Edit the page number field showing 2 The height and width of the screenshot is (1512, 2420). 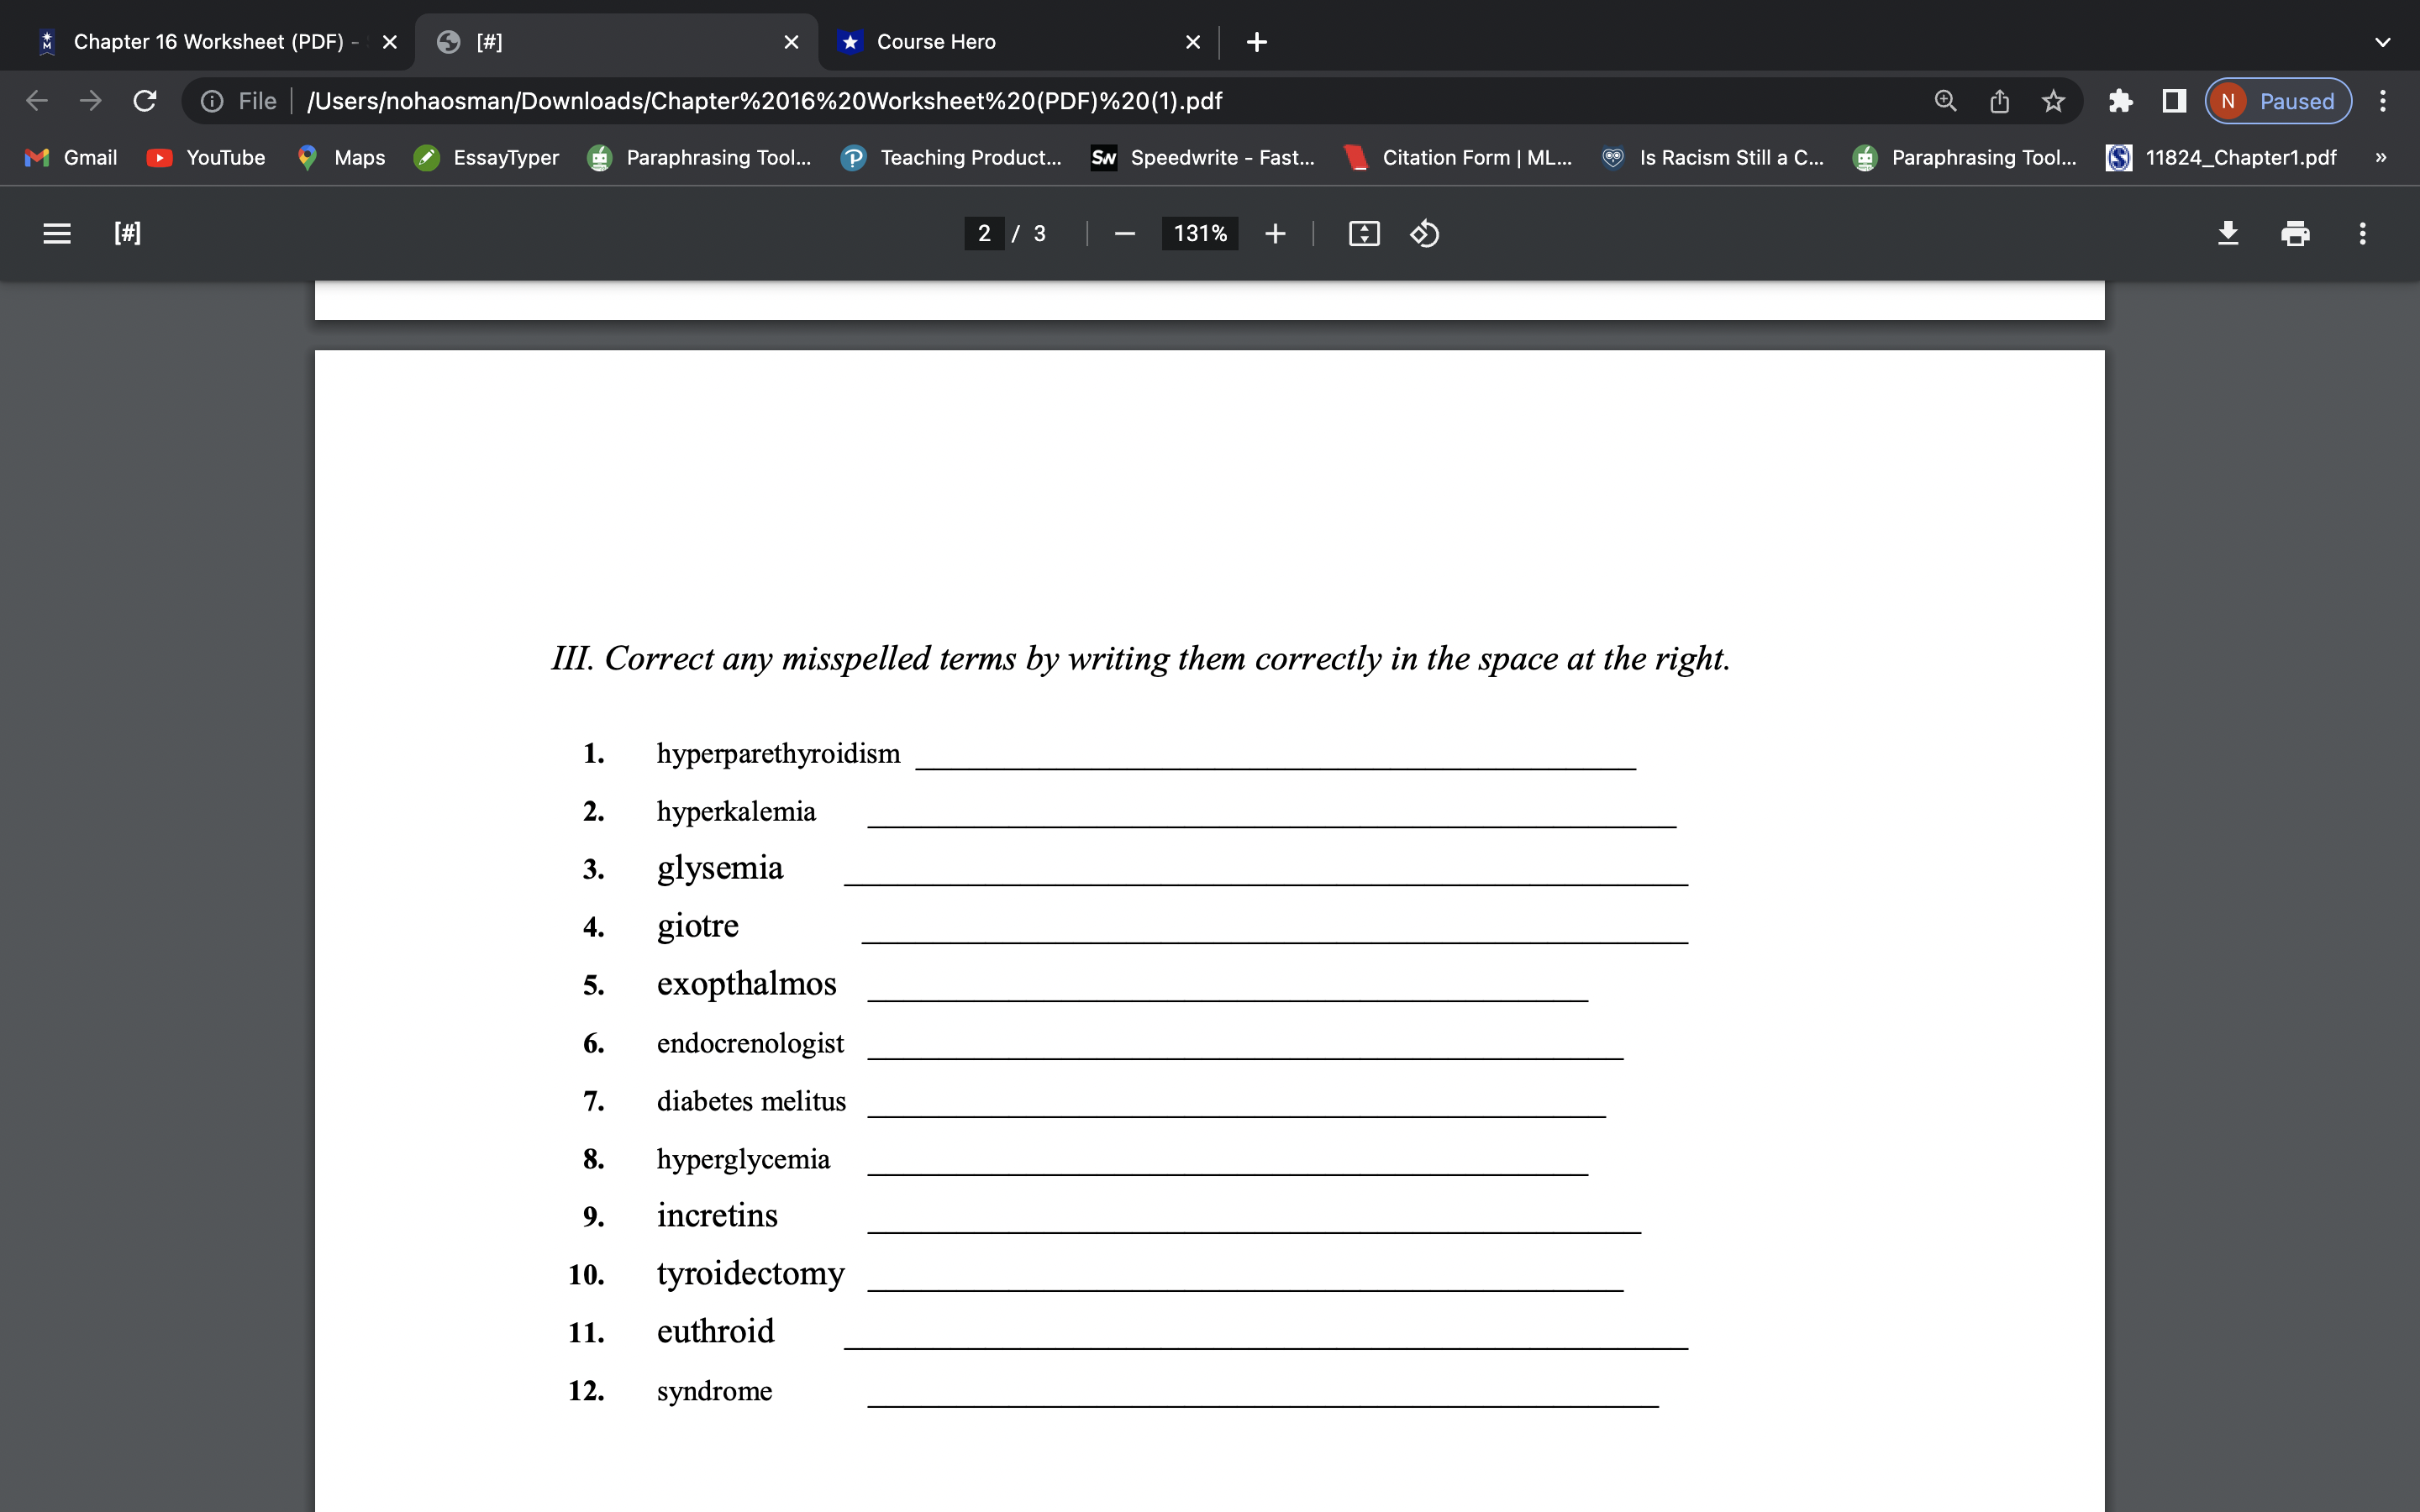(983, 233)
